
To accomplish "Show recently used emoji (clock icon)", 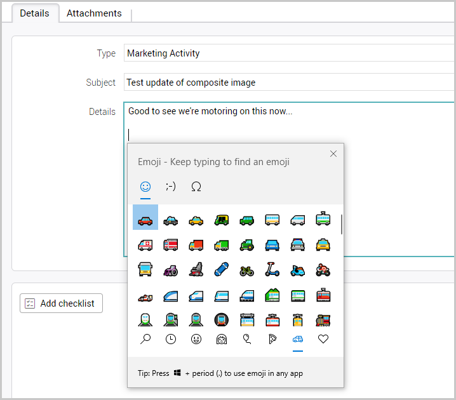I will pos(171,339).
